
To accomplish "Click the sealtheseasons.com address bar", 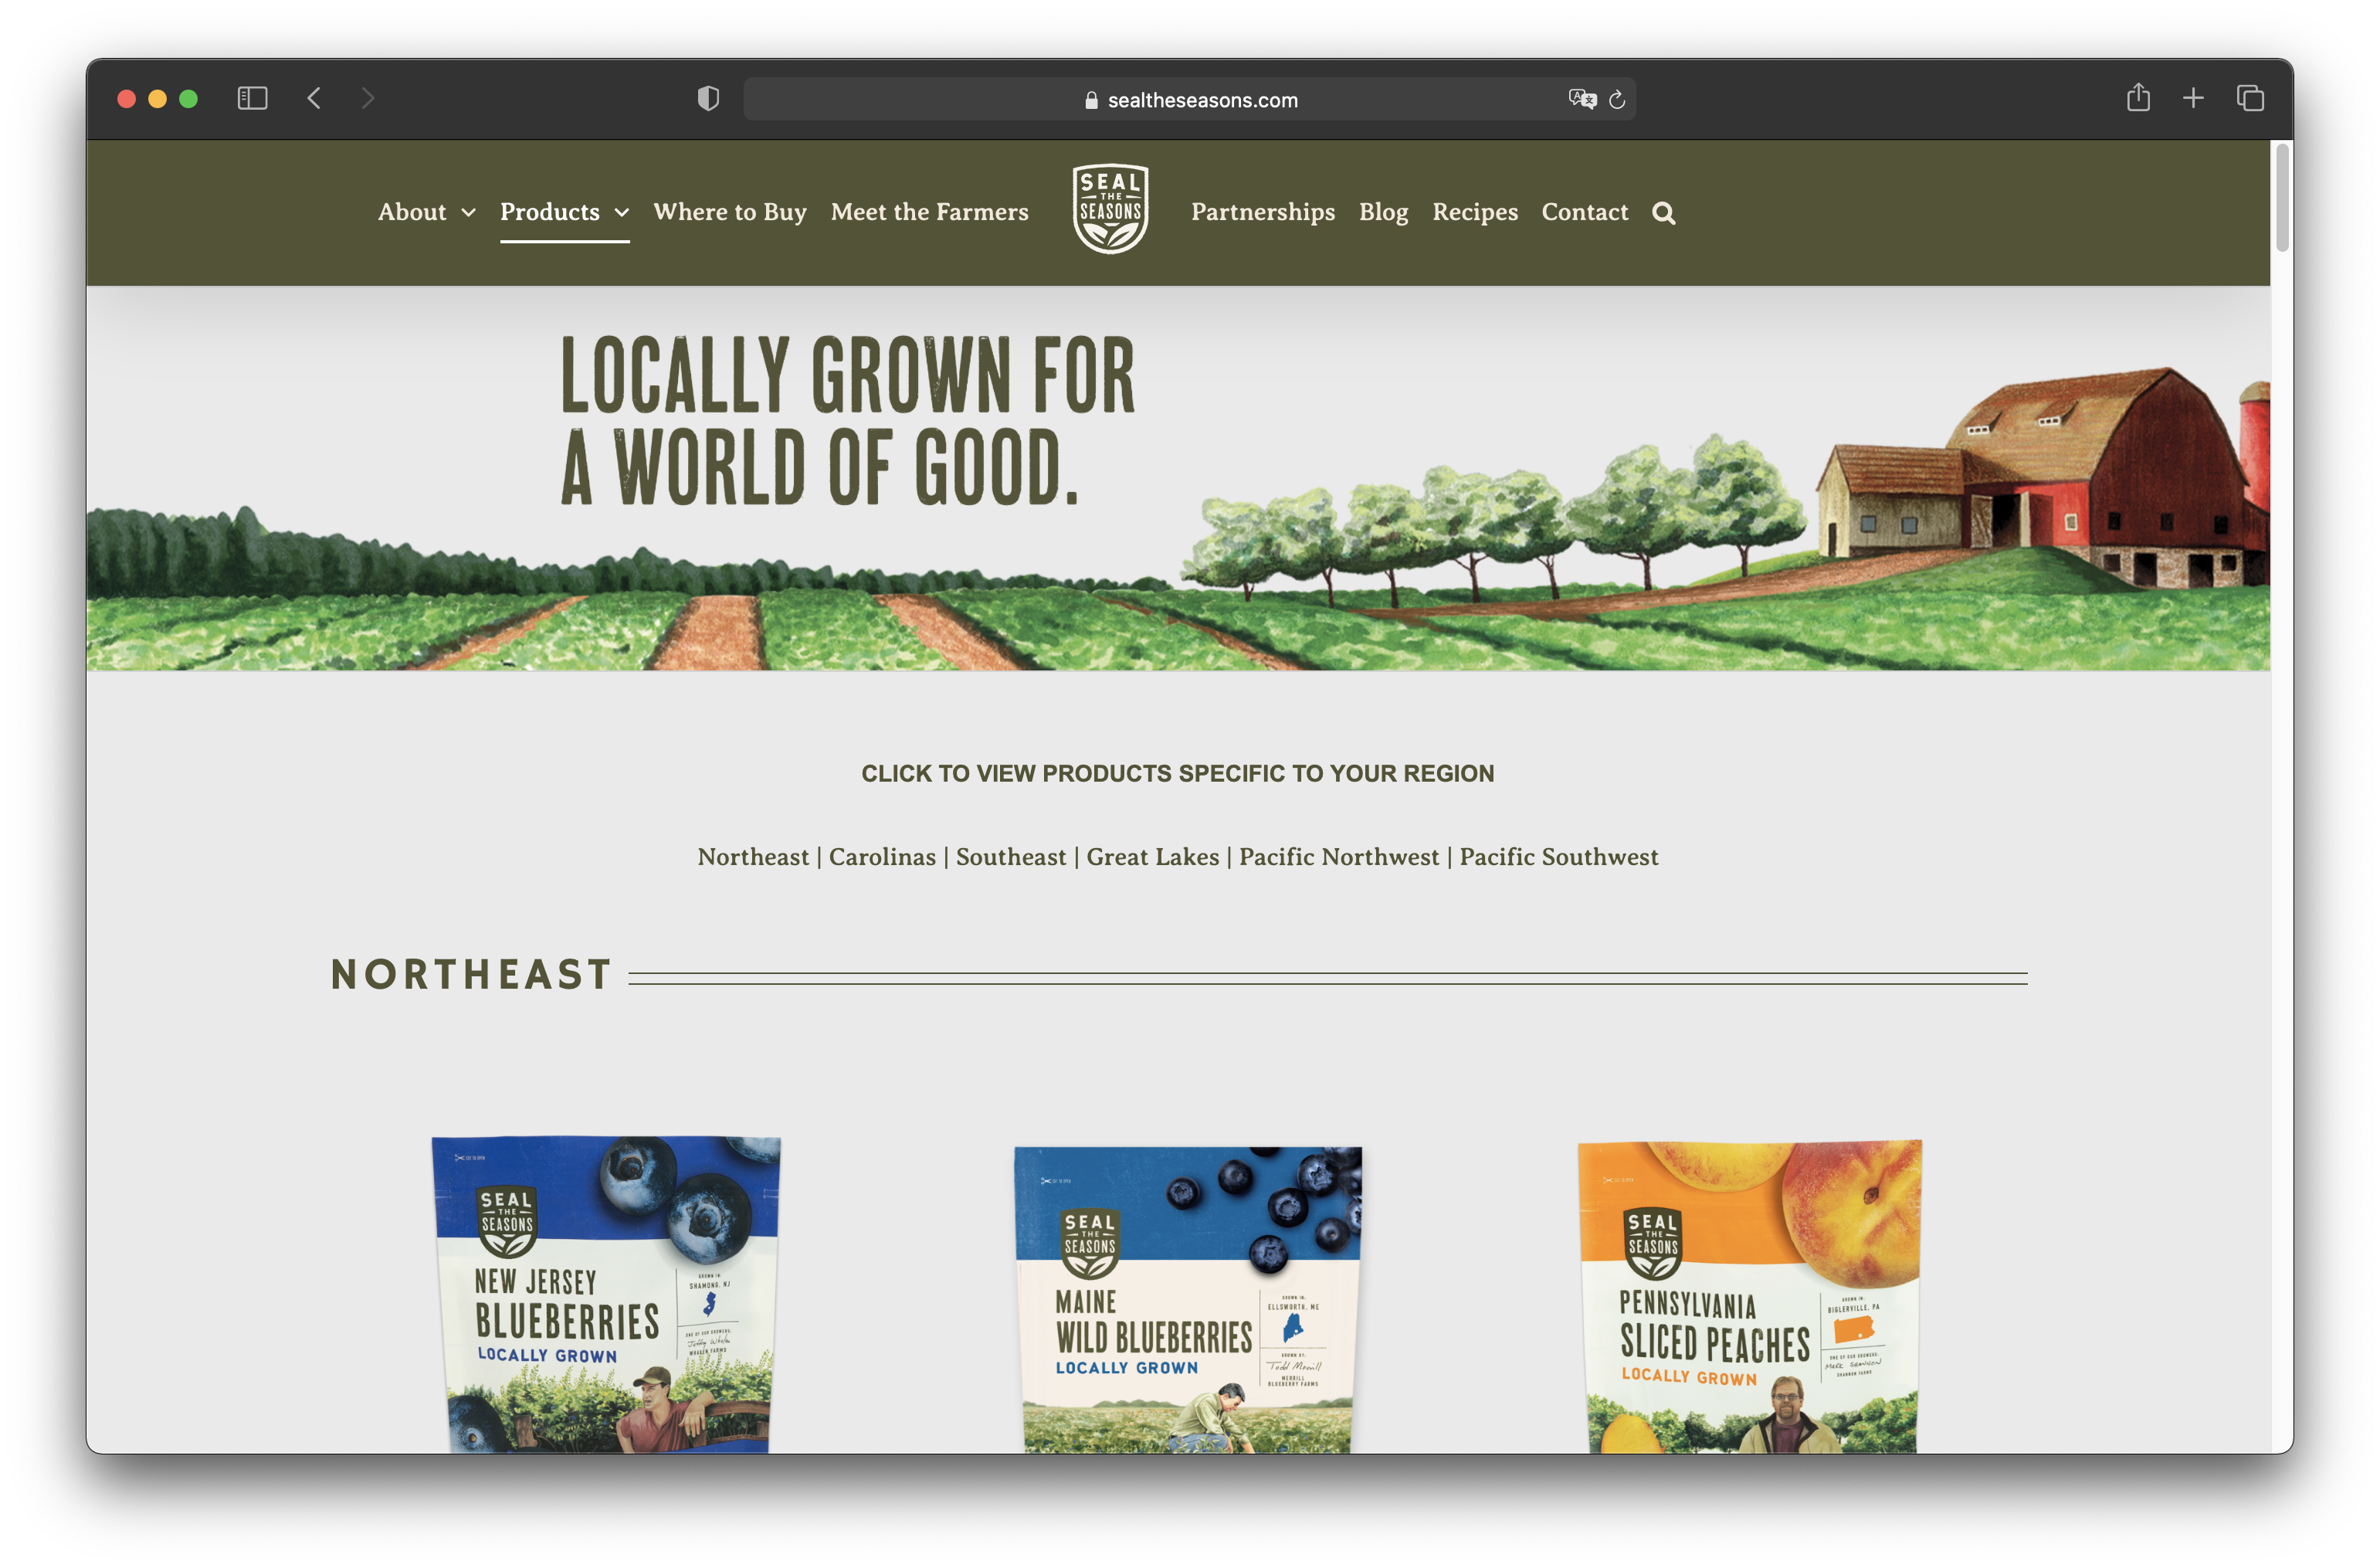I will pyautogui.click(x=1189, y=99).
